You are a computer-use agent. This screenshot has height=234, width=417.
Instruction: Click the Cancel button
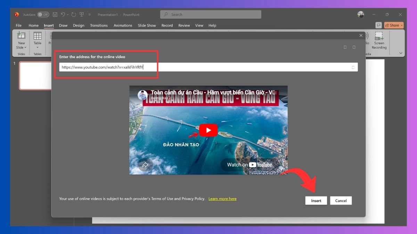[341, 201]
